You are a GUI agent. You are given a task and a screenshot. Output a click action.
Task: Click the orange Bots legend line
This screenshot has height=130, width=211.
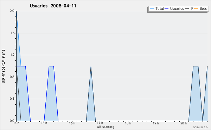pos(196,9)
